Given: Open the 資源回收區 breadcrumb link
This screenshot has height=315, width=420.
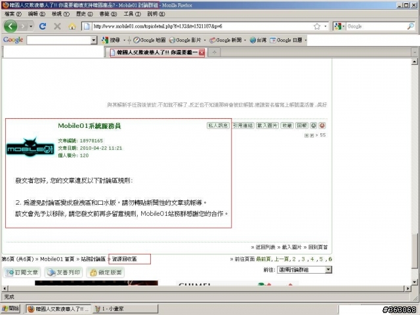Looking at the screenshot, I should click(125, 259).
